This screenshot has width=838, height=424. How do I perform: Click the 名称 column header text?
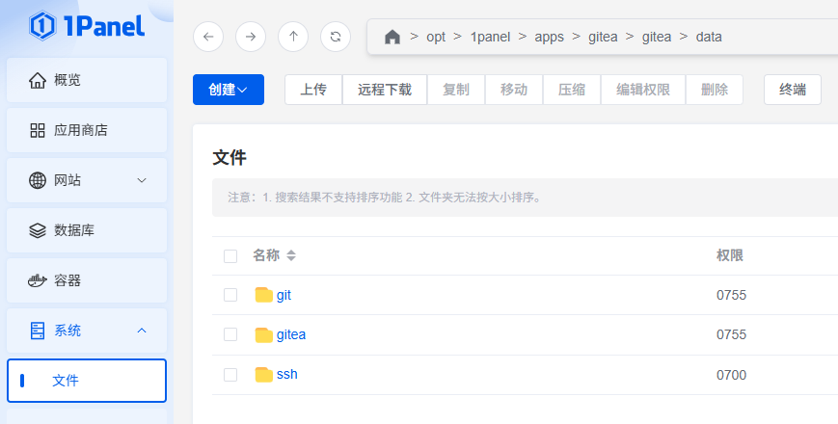pyautogui.click(x=266, y=255)
